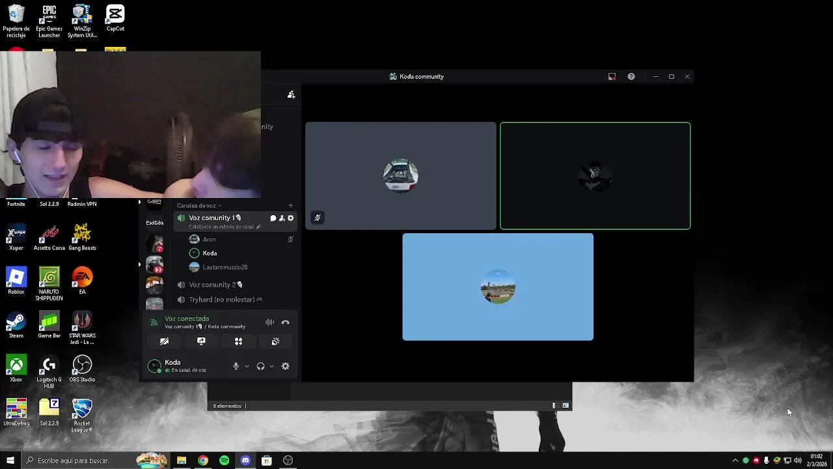Show hidden system tray icons

(x=735, y=461)
